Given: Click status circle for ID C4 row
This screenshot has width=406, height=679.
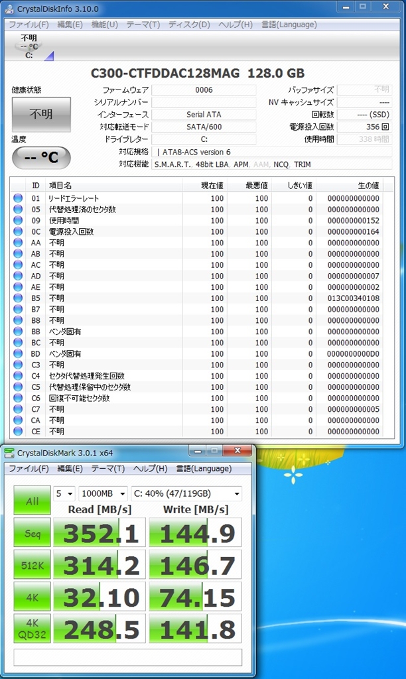Looking at the screenshot, I should pos(18,376).
